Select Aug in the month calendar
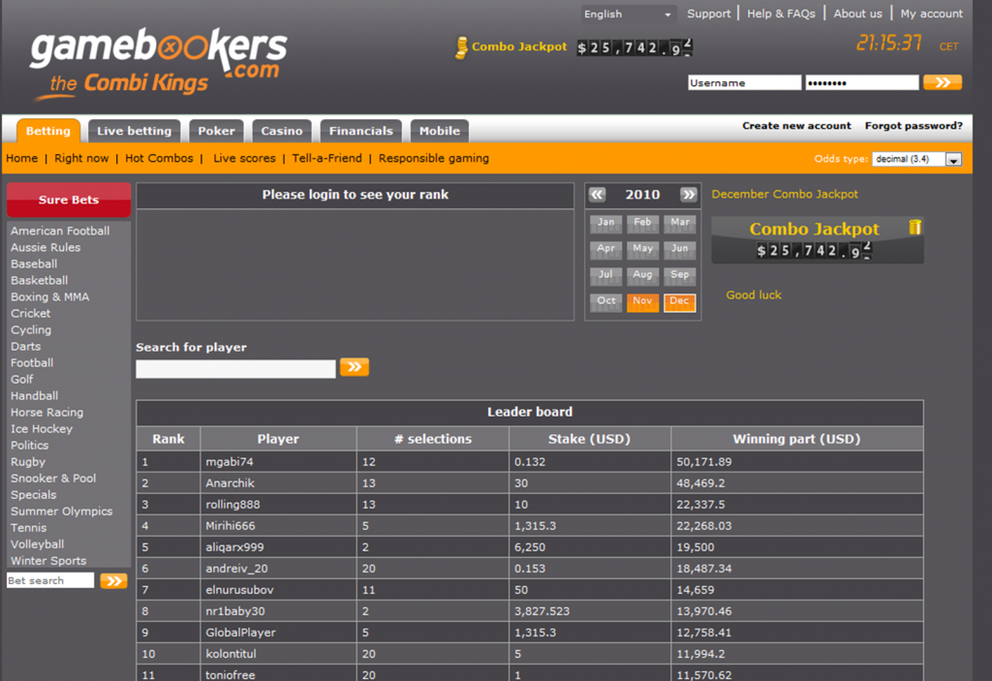The image size is (992, 681). pos(642,275)
